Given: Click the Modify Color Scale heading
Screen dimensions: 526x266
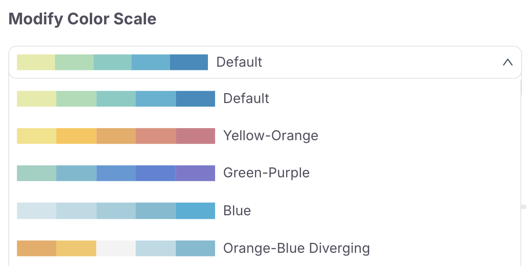Looking at the screenshot, I should pos(82,19).
